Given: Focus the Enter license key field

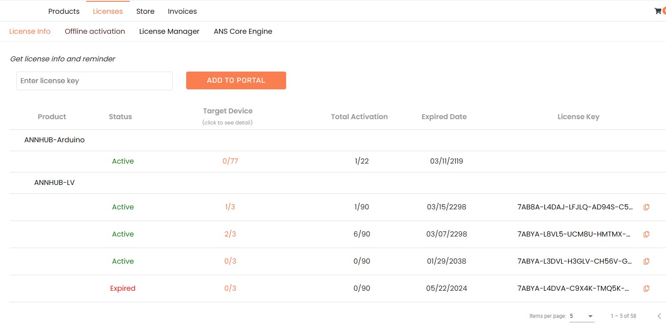Looking at the screenshot, I should pyautogui.click(x=95, y=81).
